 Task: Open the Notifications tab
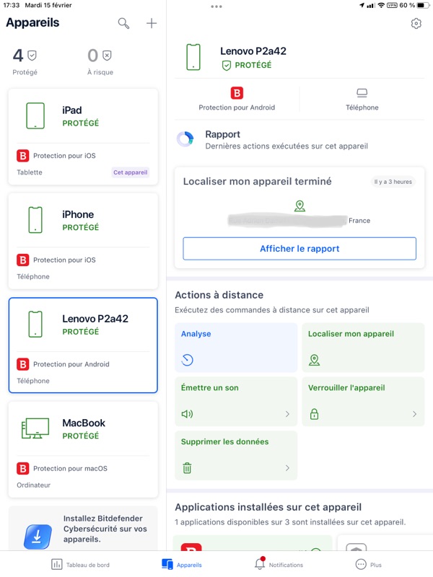[279, 565]
